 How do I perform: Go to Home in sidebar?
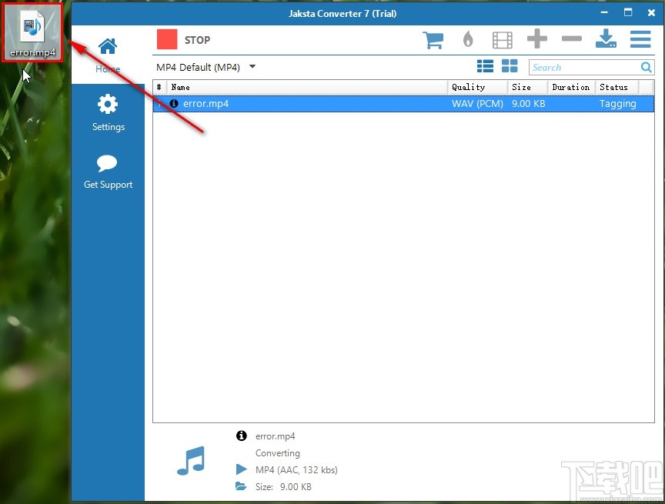click(108, 55)
